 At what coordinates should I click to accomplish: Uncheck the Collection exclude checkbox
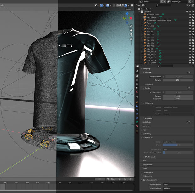coord(187,12)
